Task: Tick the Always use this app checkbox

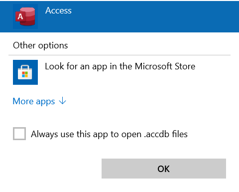Action: click(19, 134)
